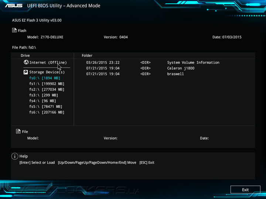This screenshot has width=266, height=199.
Task: Click the Drive column header
Action: [25, 56]
